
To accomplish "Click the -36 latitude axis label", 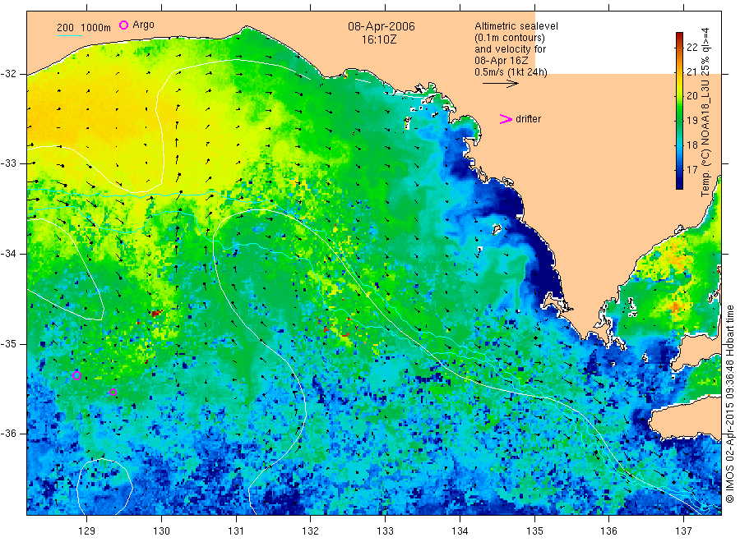I will [x=8, y=434].
